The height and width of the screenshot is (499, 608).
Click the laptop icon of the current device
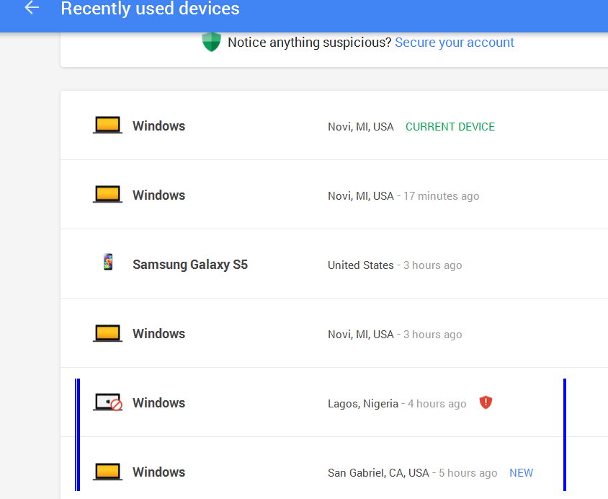tap(107, 125)
